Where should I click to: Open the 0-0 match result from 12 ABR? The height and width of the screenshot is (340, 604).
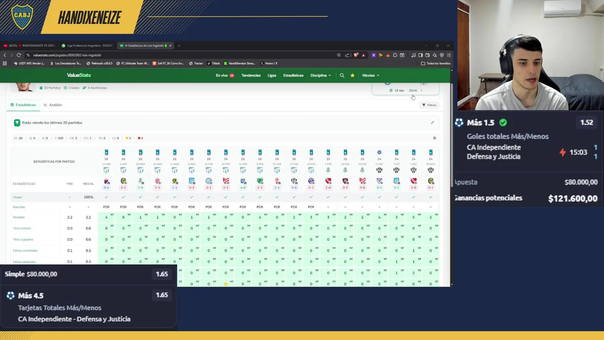(x=106, y=187)
